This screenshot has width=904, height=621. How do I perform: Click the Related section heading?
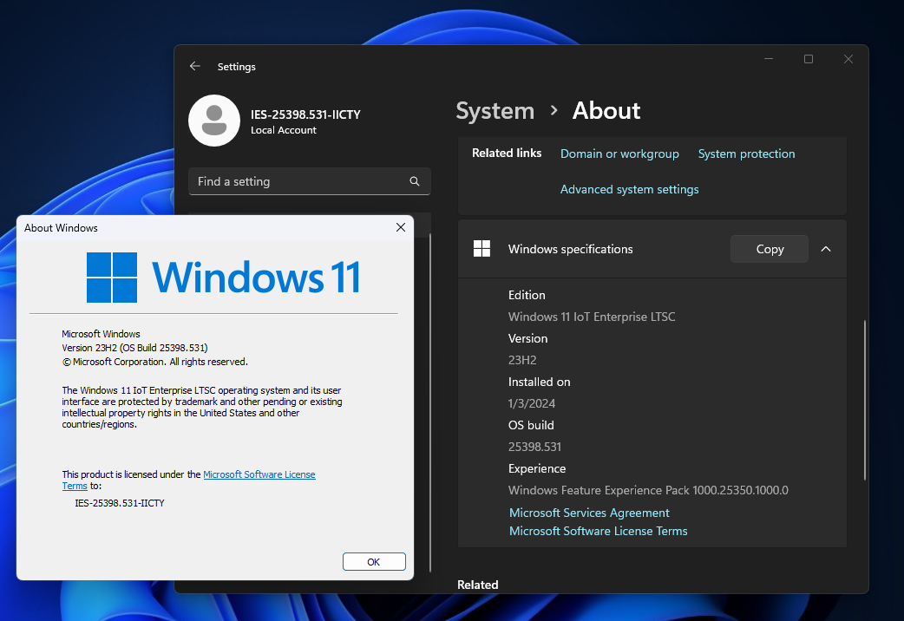(x=477, y=585)
